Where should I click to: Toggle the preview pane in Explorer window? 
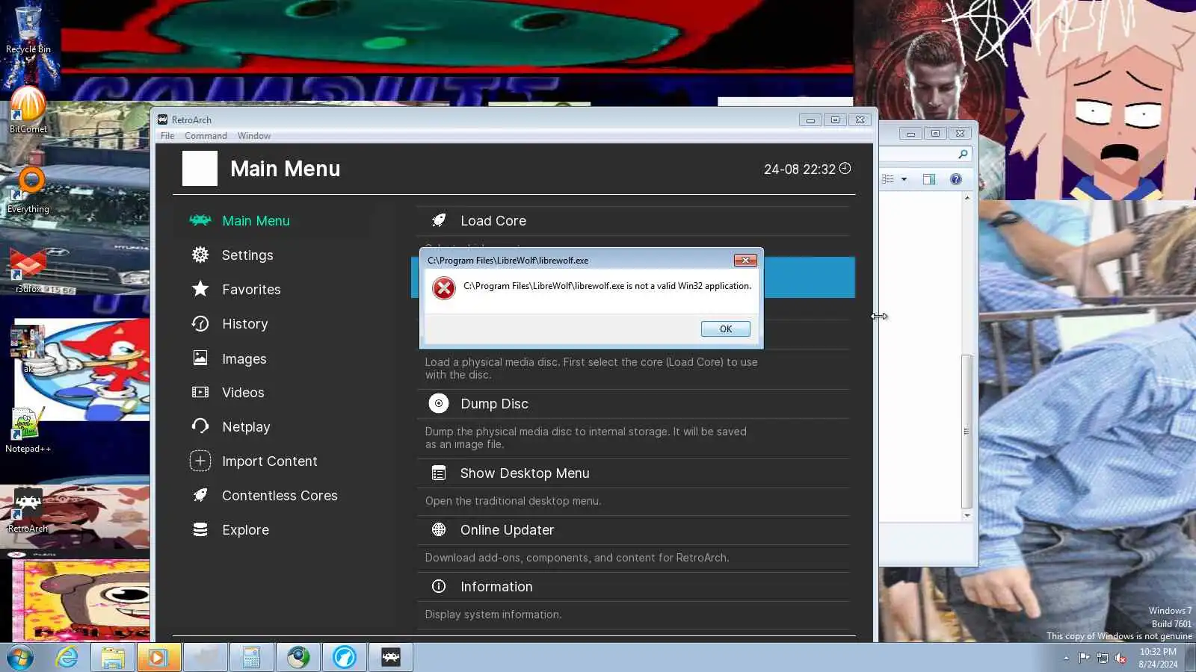[929, 179]
